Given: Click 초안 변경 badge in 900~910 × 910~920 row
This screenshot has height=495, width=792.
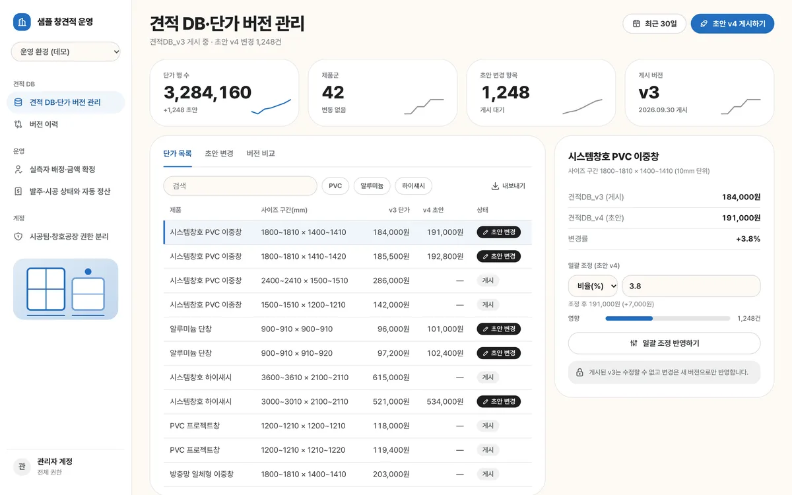Looking at the screenshot, I should click(x=499, y=353).
